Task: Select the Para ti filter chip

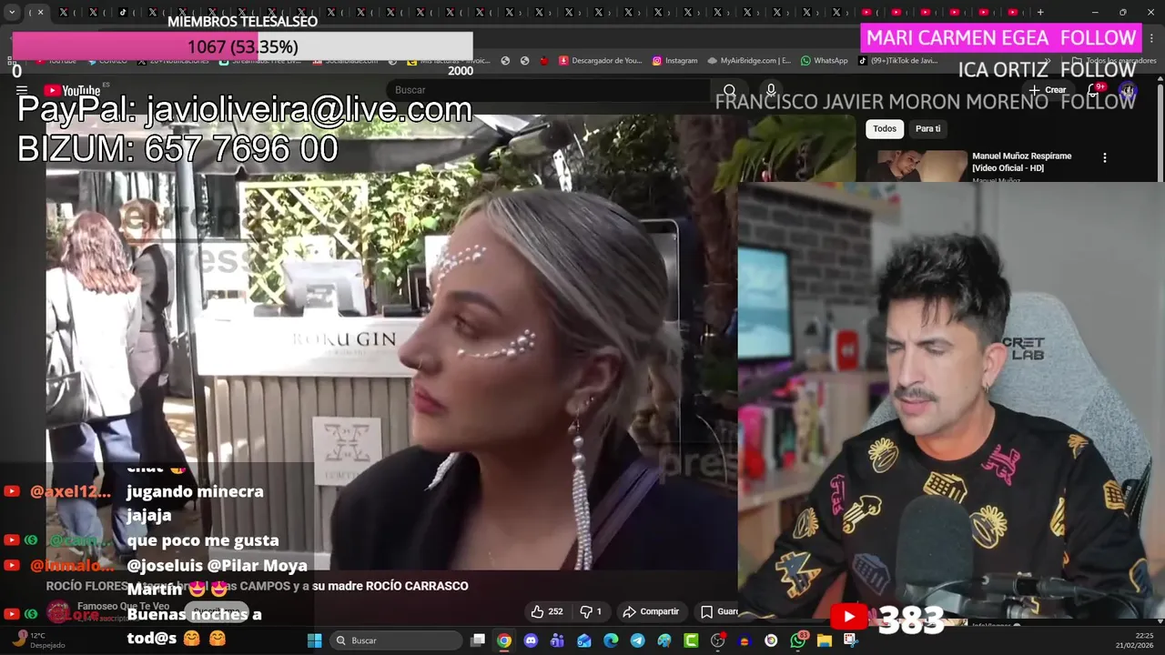Action: tap(927, 128)
